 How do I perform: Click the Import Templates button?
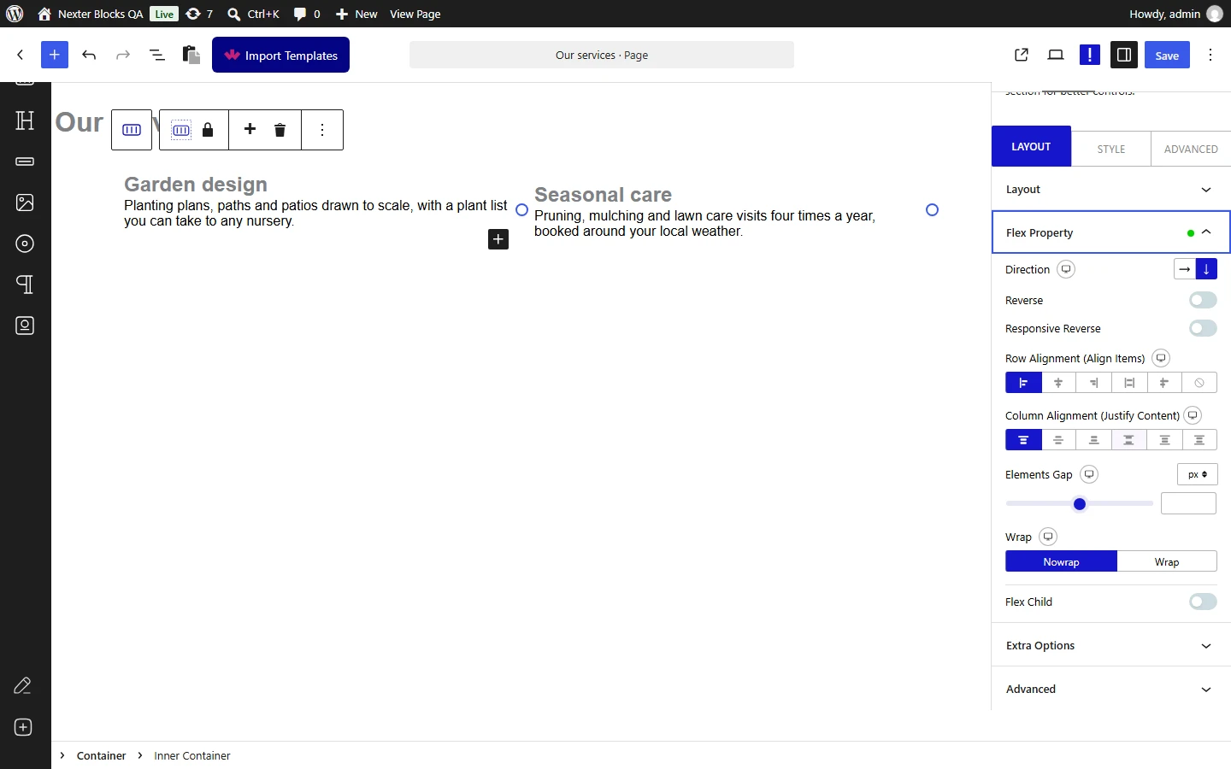tap(281, 55)
